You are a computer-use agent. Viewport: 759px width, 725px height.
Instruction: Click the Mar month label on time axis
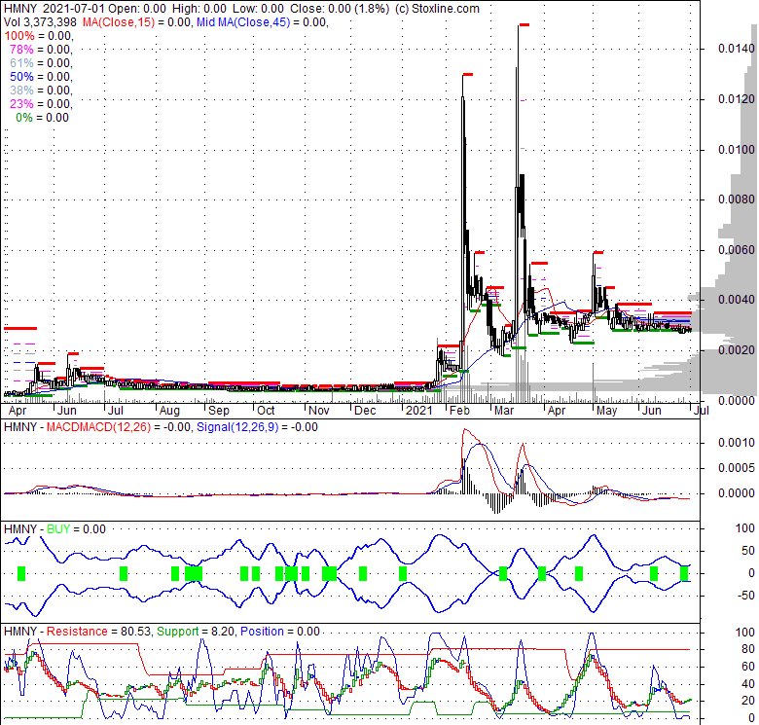(x=504, y=411)
